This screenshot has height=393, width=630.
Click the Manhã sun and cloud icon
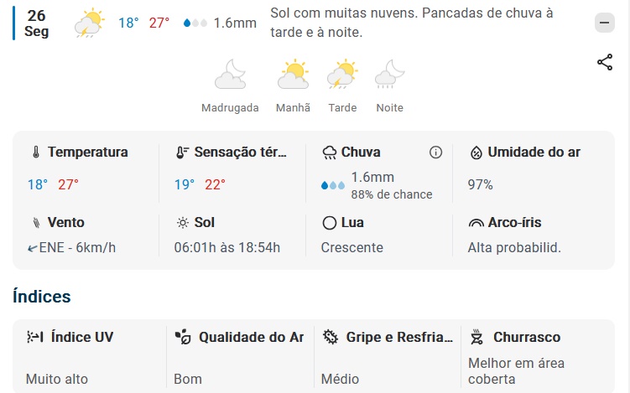(294, 75)
